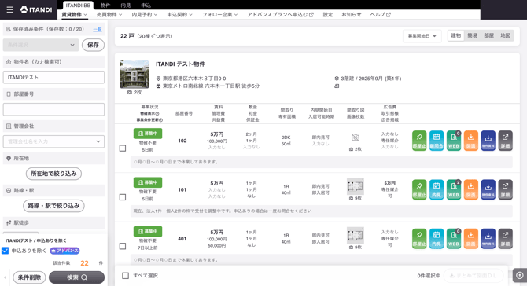Open the 売買物件 menu

[109, 14]
